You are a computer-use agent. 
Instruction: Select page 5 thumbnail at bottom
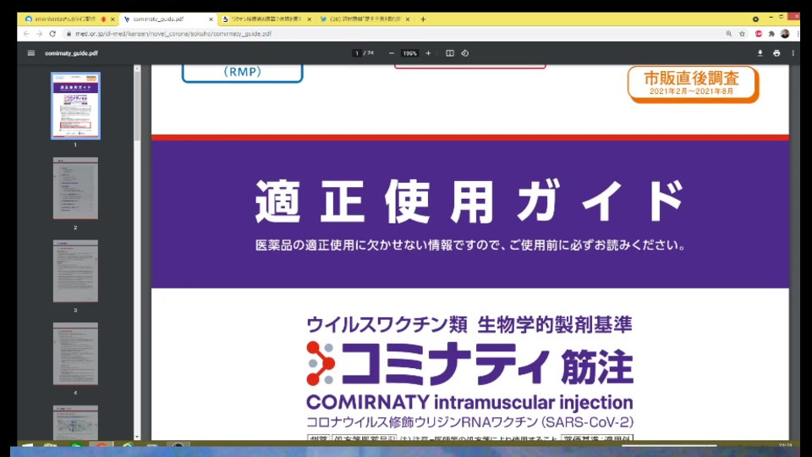[x=75, y=422]
